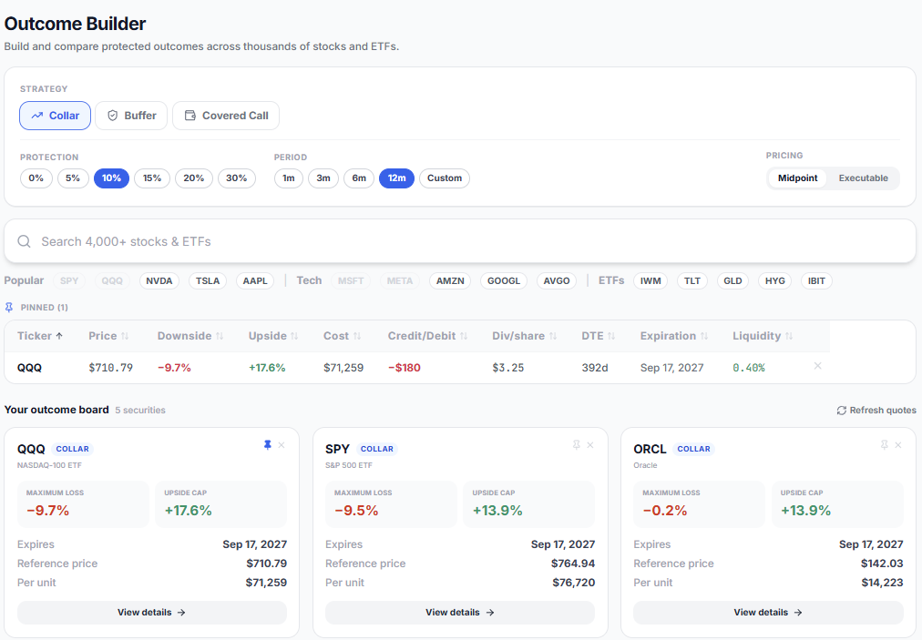Sort pinned table by Cost
The height and width of the screenshot is (640, 922).
(342, 336)
